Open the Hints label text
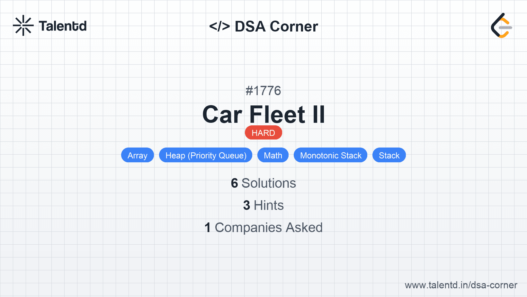527x297 pixels. click(269, 205)
